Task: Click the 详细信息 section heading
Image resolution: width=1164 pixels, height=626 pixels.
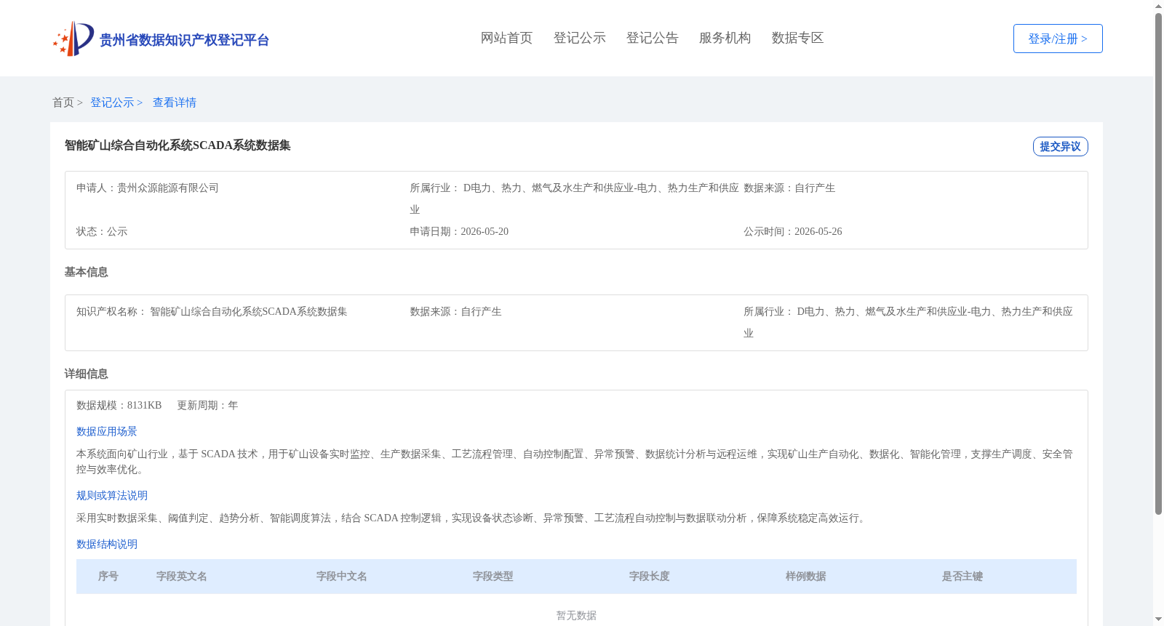Action: 86,374
